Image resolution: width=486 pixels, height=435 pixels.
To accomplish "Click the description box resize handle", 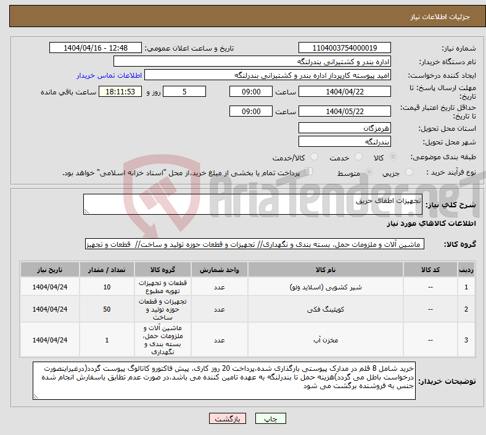I will click(x=86, y=212).
